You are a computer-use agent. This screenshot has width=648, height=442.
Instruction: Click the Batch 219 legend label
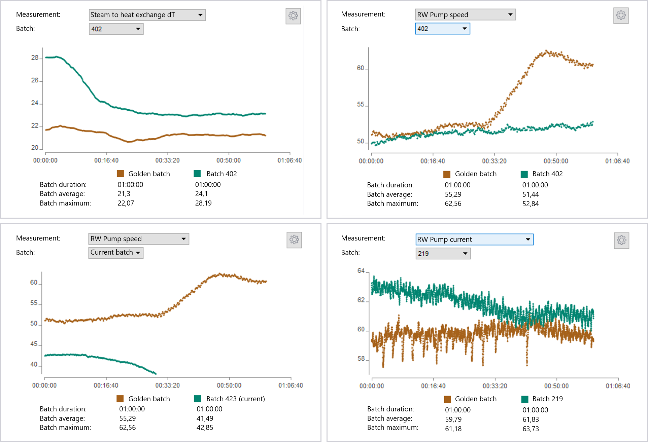point(548,399)
